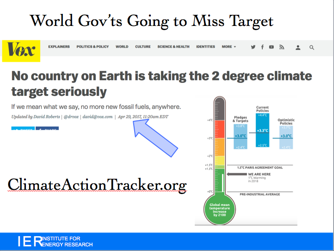Image resolution: width=334 pixels, height=251 pixels.
Task: Click the david@vox.com email link
Action: click(x=98, y=117)
